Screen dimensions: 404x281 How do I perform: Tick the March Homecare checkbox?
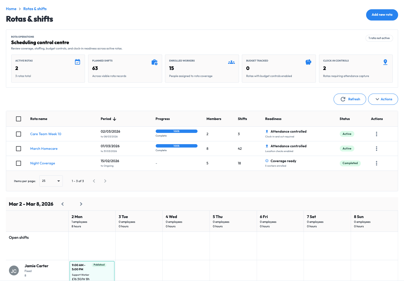19,149
